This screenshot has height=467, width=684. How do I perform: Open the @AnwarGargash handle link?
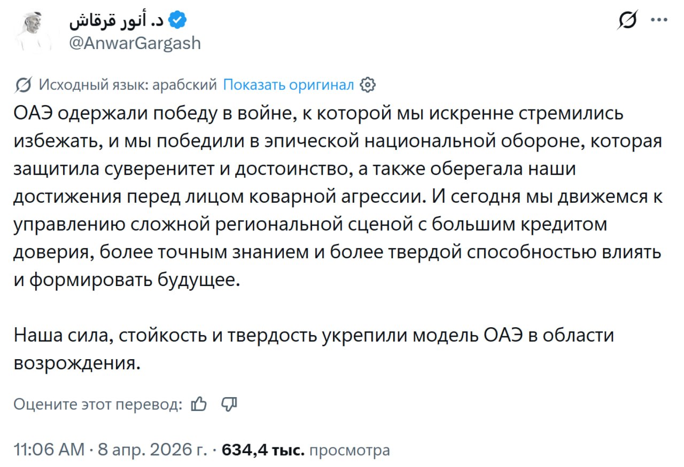pos(135,42)
